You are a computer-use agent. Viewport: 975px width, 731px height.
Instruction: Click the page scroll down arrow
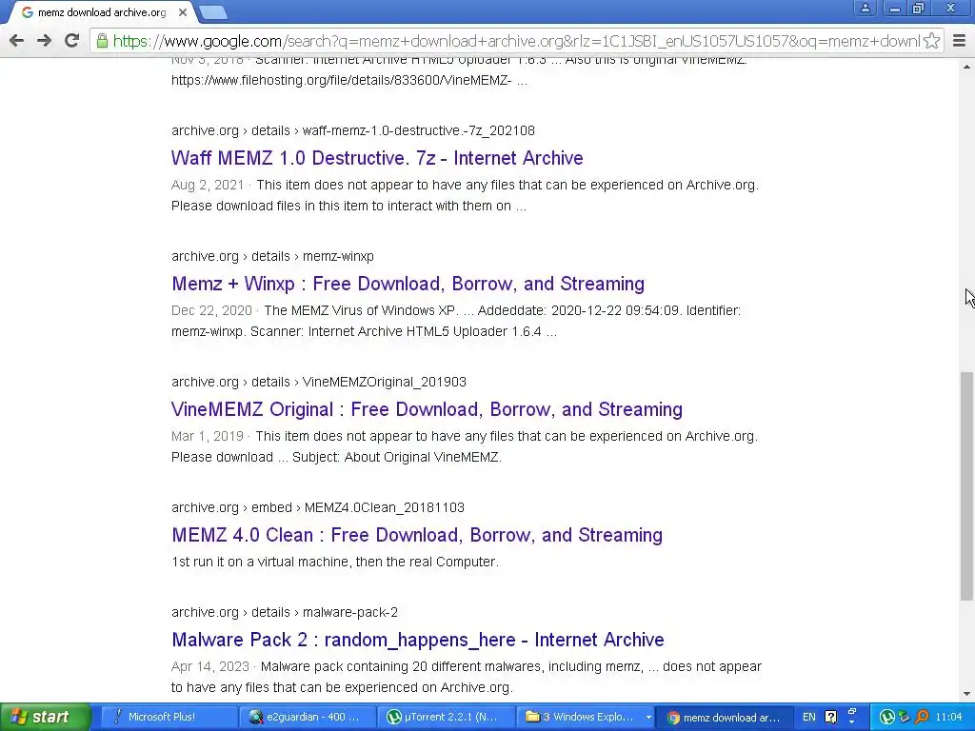(967, 694)
